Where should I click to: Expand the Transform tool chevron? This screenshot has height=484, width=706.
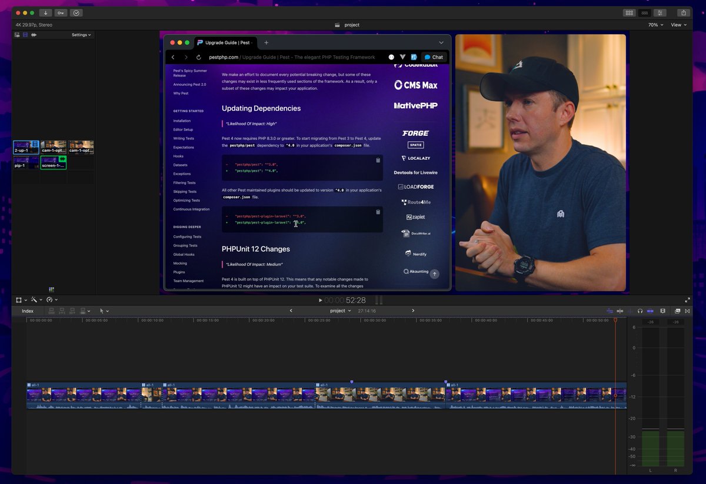click(x=26, y=300)
